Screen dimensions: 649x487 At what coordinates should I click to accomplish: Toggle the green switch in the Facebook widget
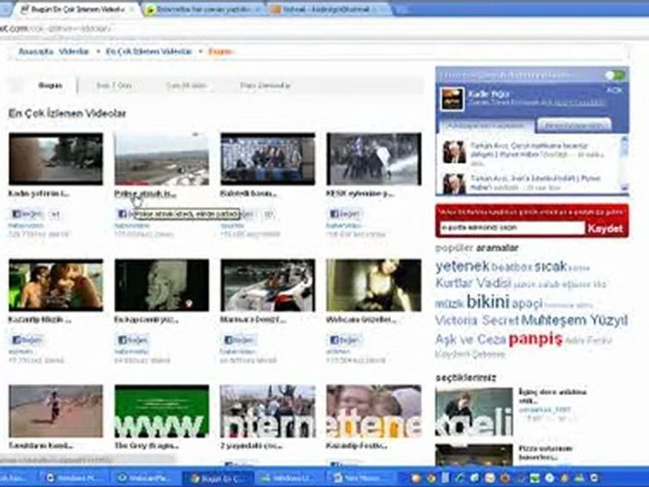point(615,75)
